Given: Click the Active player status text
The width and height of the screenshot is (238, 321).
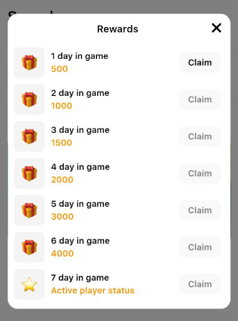Looking at the screenshot, I should pos(93,290).
